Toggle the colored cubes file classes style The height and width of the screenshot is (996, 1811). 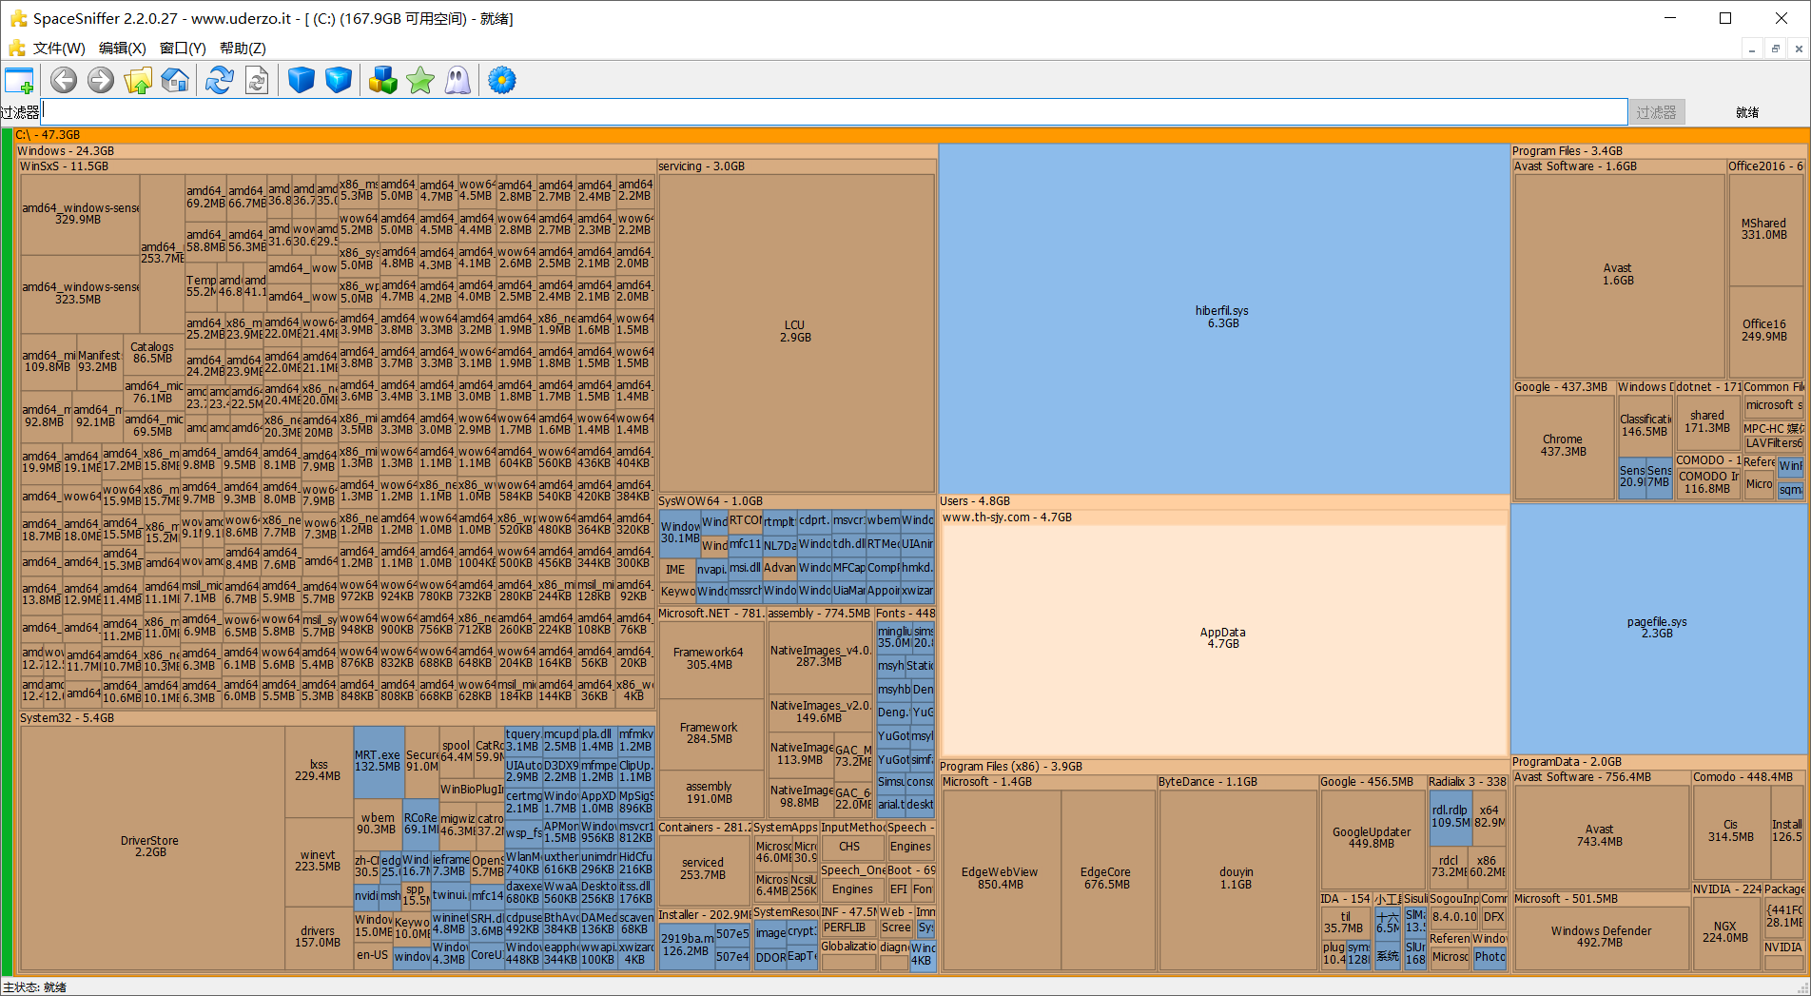click(x=383, y=81)
